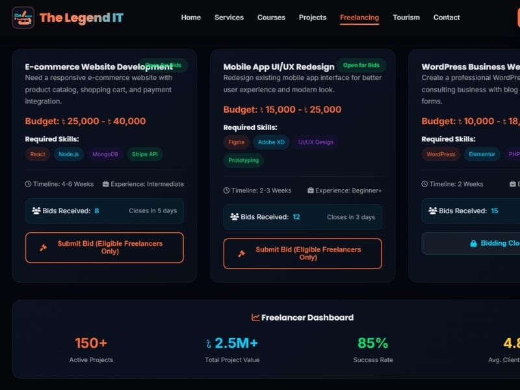Toggle the Open for Bids badge on E-commerce card
Screen dimensions: 520x390
[162, 65]
